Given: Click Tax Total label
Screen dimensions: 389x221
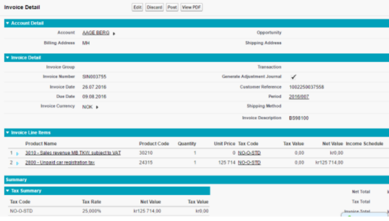Looking at the screenshot, I should 360,202.
